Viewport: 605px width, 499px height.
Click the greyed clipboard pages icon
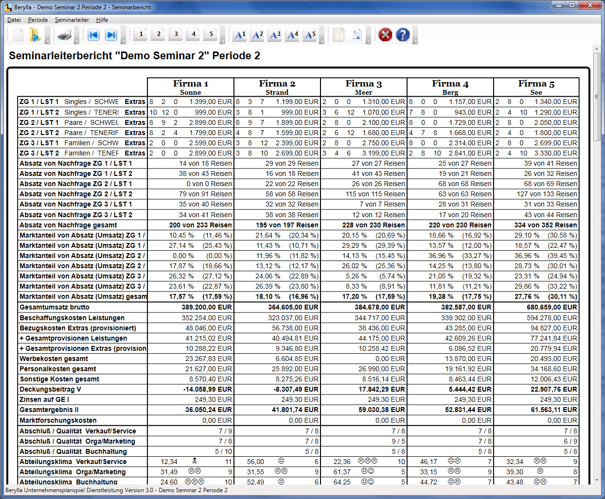[x=339, y=35]
